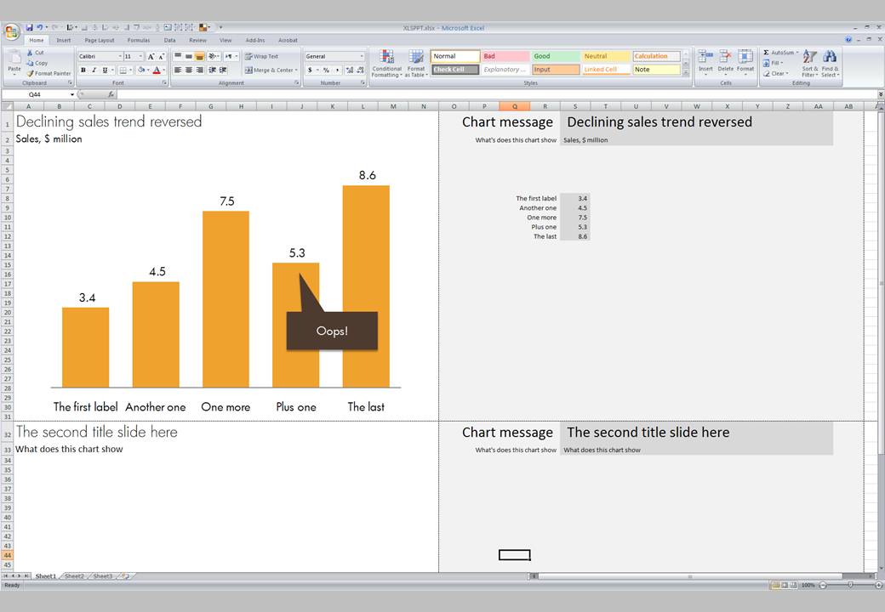Apply a font color
This screenshot has height=612, width=885.
(157, 70)
